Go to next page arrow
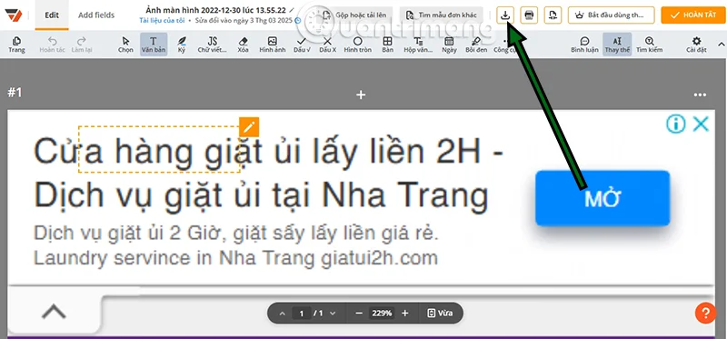Viewport: 727px width, 339px height. click(x=333, y=314)
